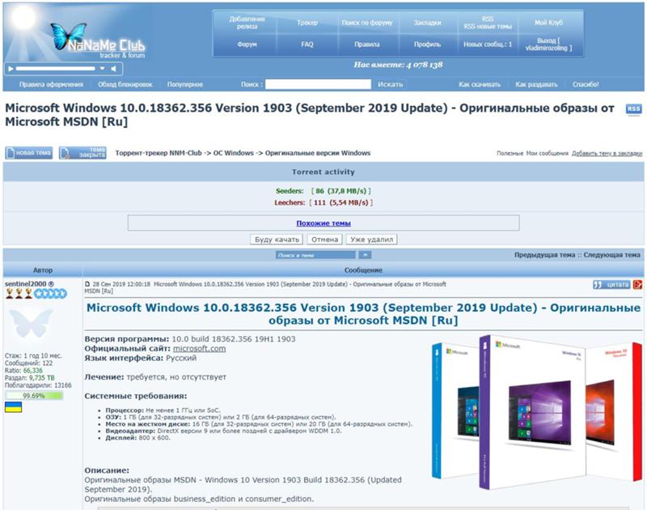Open Как раздавать help link
Image resolution: width=647 pixels, height=510 pixels.
[536, 84]
